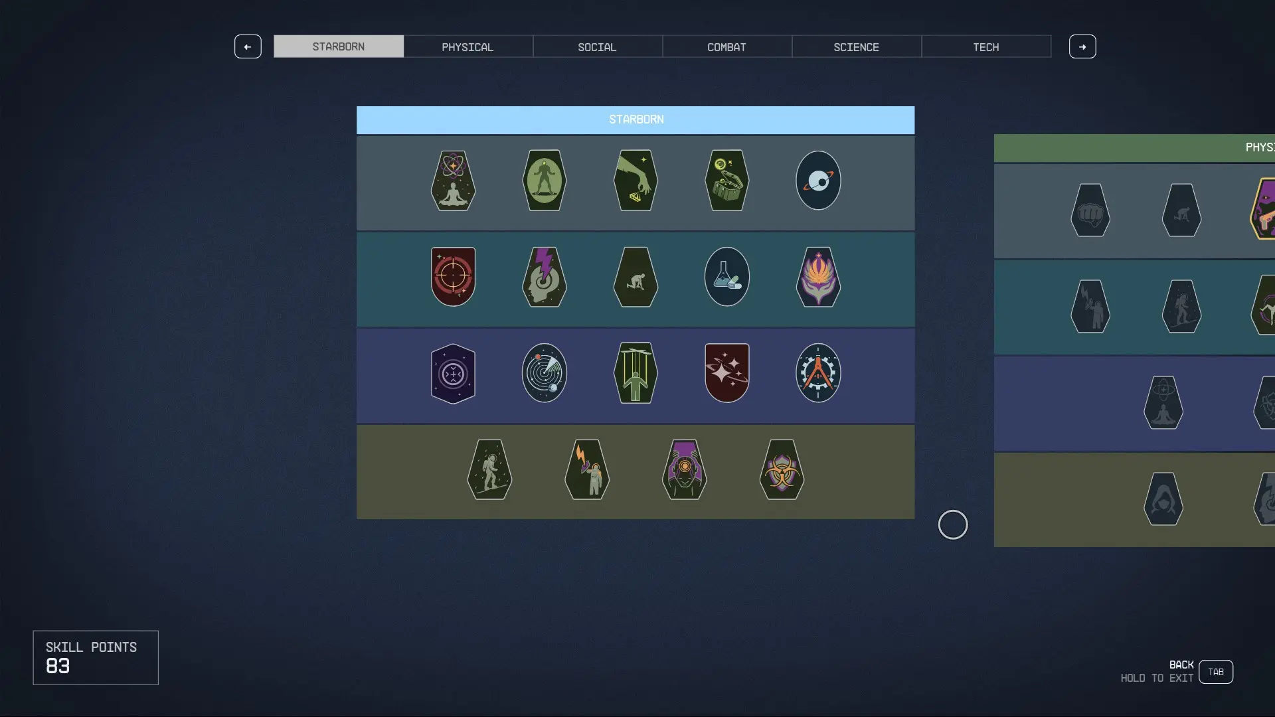This screenshot has width=1275, height=717.
Task: Select the red sparkle crest skill
Action: (x=726, y=373)
